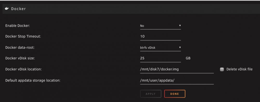Open the Enable Docker dropdown
This screenshot has height=102, width=260.
click(x=160, y=26)
